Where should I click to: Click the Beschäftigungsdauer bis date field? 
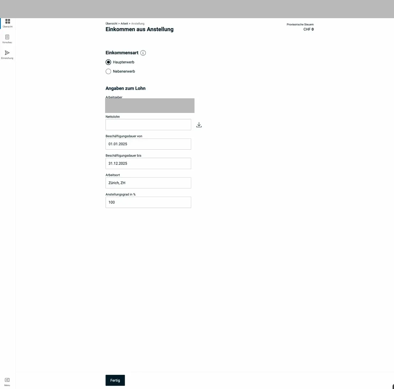pyautogui.click(x=148, y=164)
